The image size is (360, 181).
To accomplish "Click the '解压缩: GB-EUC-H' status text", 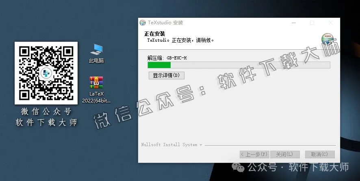I will [167, 58].
